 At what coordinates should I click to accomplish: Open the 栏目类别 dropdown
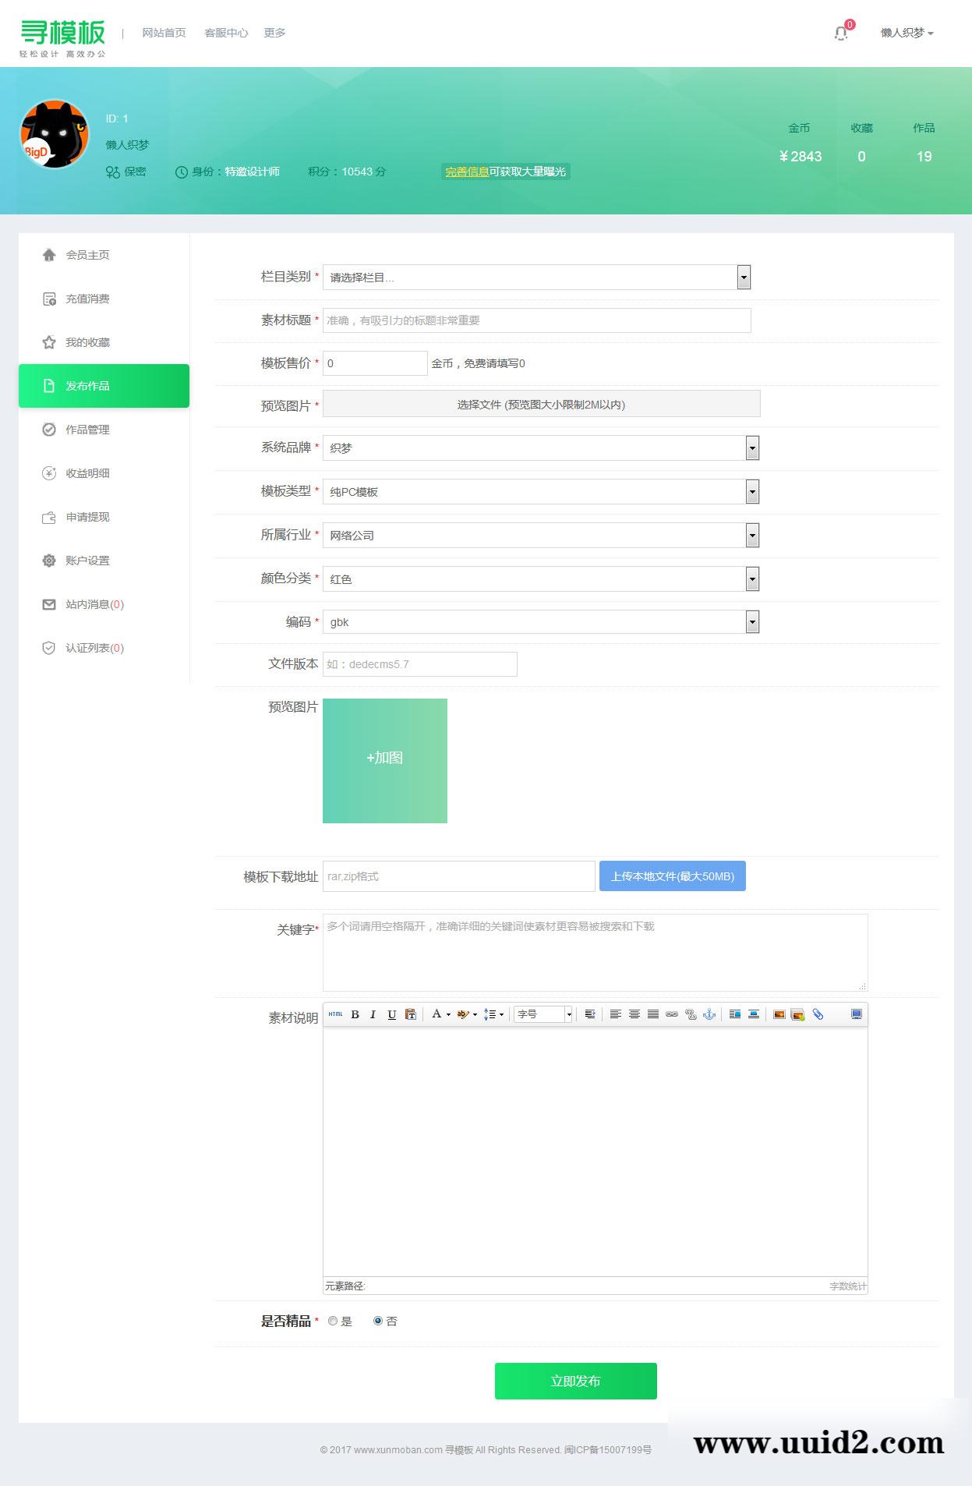click(x=537, y=277)
